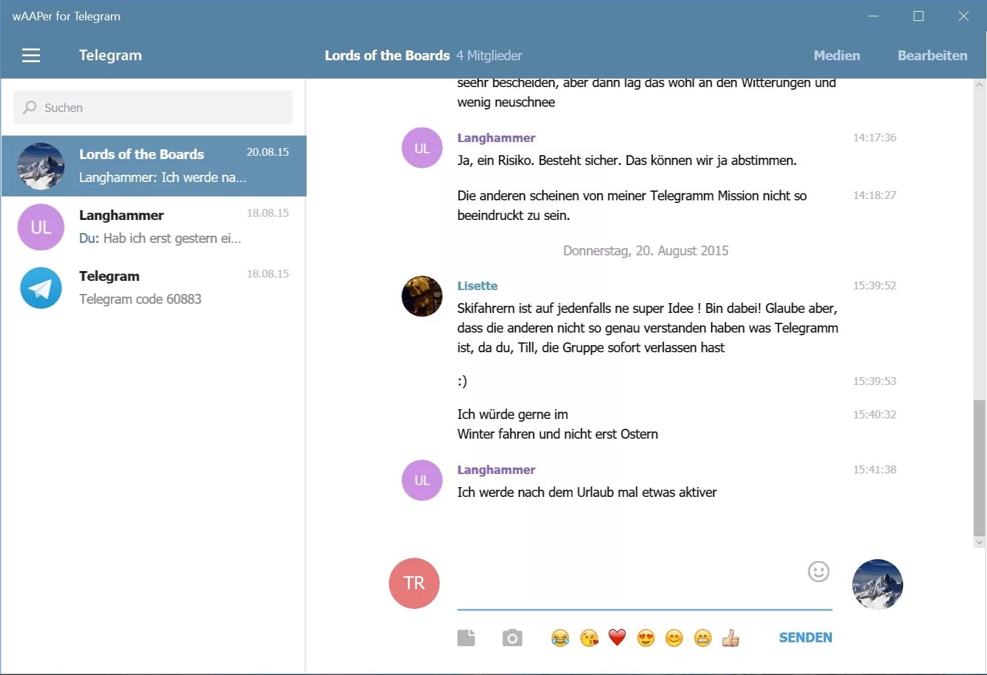The height and width of the screenshot is (675, 987).
Task: Click Bearbeiten to edit the group
Action: point(932,56)
